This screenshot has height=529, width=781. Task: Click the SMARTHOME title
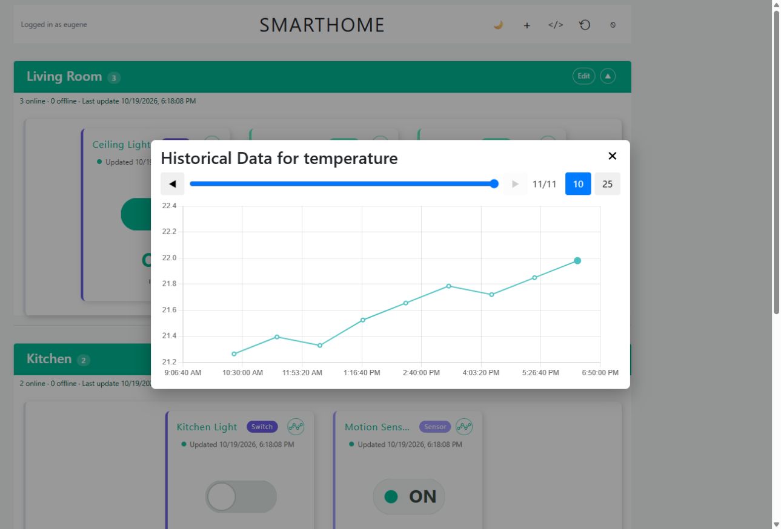click(x=322, y=25)
